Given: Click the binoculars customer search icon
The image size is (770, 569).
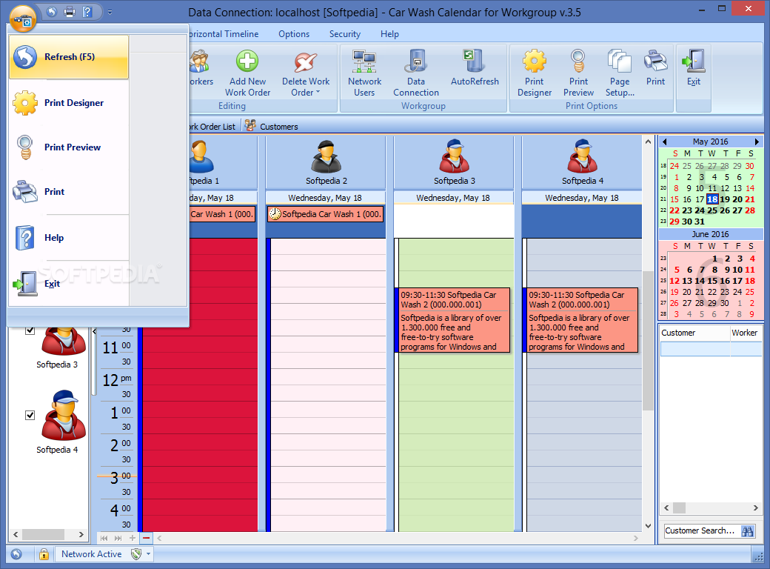Looking at the screenshot, I should [747, 530].
